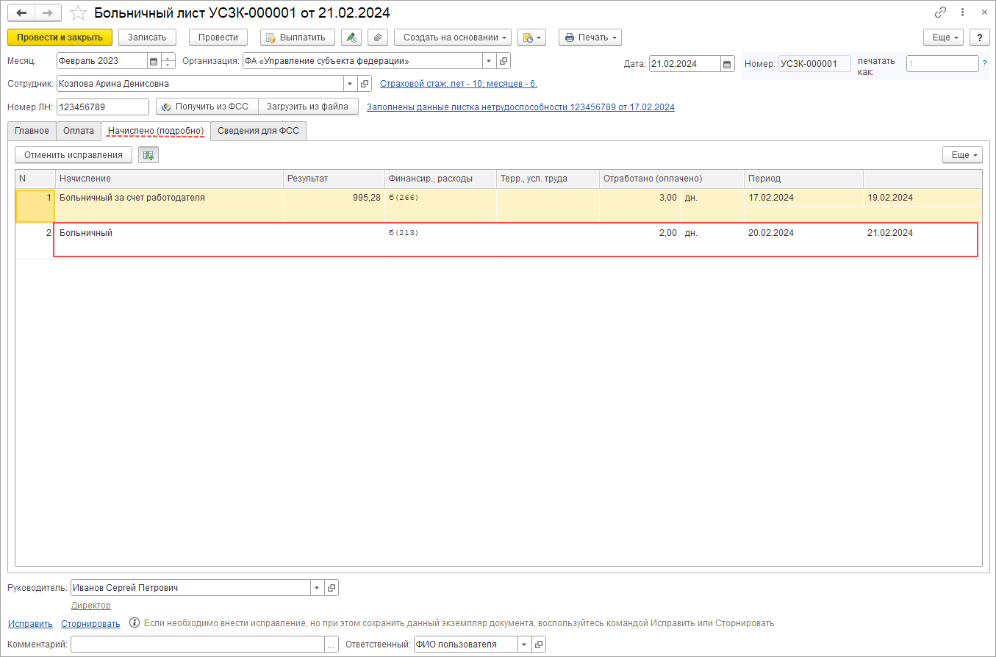Select the Начислено (подробно) tab
Viewport: 996px width, 657px height.
pyautogui.click(x=156, y=131)
